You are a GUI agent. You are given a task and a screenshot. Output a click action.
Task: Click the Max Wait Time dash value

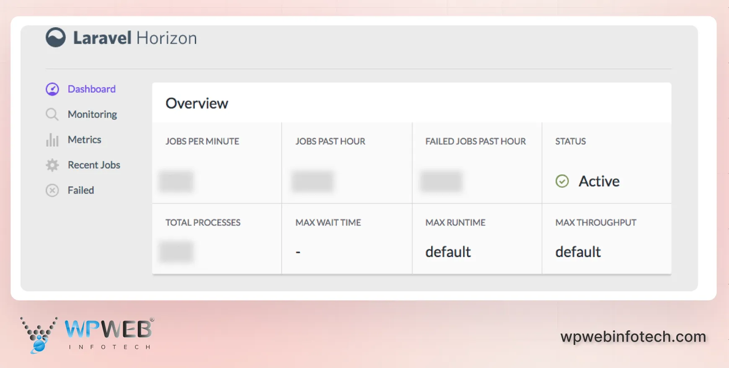pos(298,252)
